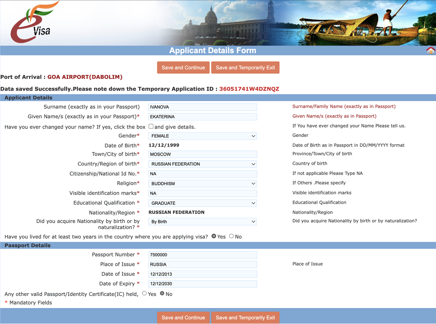Click the Surname input field
Screen dimensions: 436x324
(x=203, y=107)
